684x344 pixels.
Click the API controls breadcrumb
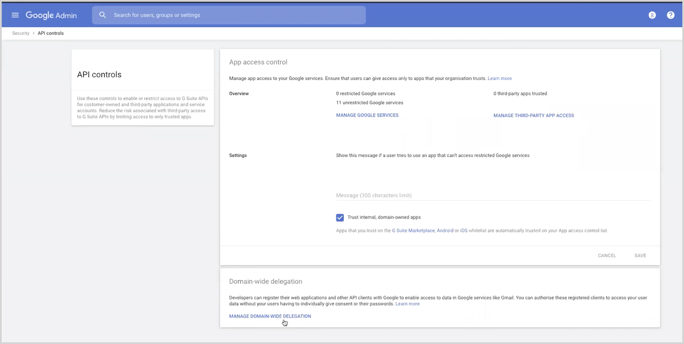pos(51,33)
